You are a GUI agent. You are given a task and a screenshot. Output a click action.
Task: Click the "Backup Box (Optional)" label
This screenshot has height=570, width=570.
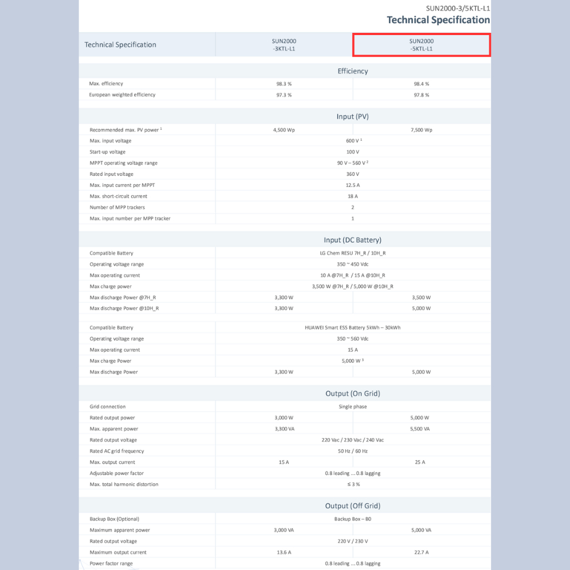click(114, 519)
